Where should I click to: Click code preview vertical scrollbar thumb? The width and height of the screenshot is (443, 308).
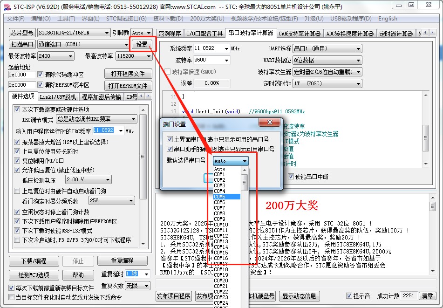coord(425,138)
